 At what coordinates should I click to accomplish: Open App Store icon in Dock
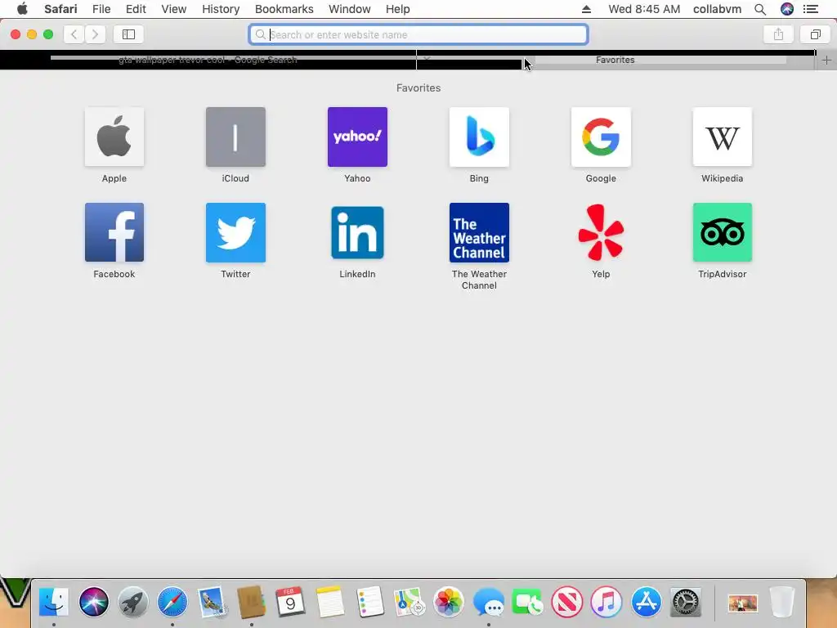coord(646,602)
